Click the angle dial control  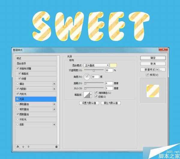(x=87, y=77)
